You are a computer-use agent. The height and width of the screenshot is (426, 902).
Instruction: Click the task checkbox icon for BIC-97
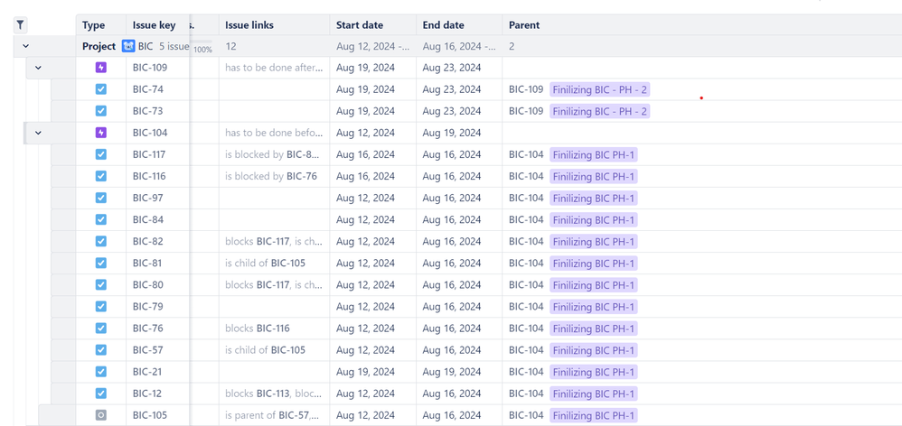click(101, 198)
